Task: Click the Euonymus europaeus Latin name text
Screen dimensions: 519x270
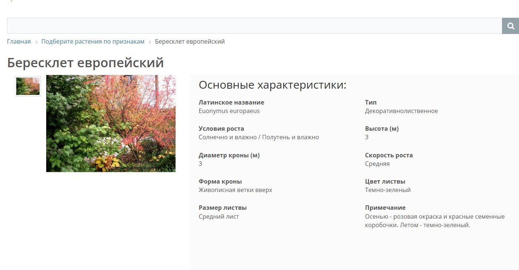Action: pos(229,111)
